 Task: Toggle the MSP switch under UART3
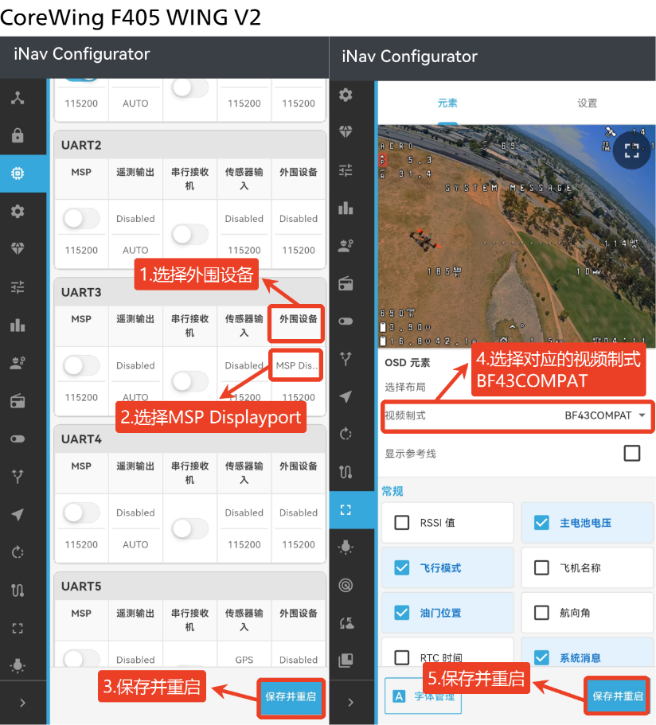81,365
